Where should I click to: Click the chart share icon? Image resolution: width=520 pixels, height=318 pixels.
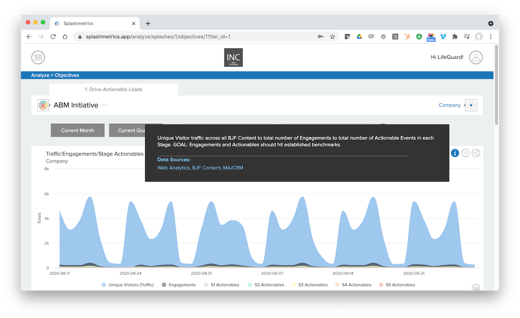pyautogui.click(x=476, y=153)
